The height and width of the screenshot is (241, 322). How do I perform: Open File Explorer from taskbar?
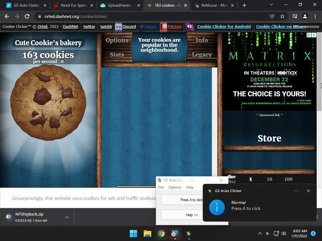[147, 233]
